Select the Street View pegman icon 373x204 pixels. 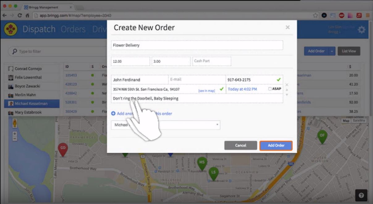15,123
